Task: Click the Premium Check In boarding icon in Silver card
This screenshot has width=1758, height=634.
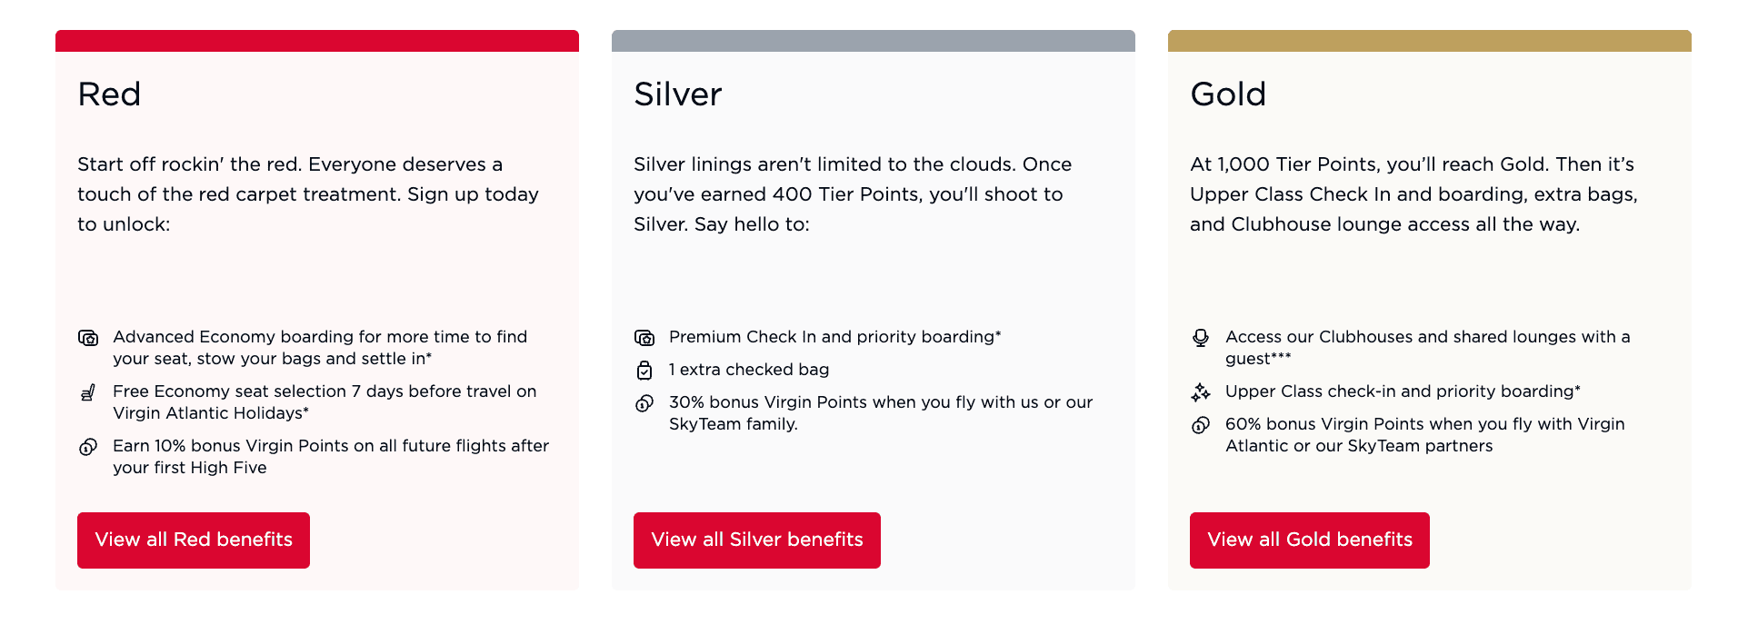Action: (x=644, y=337)
